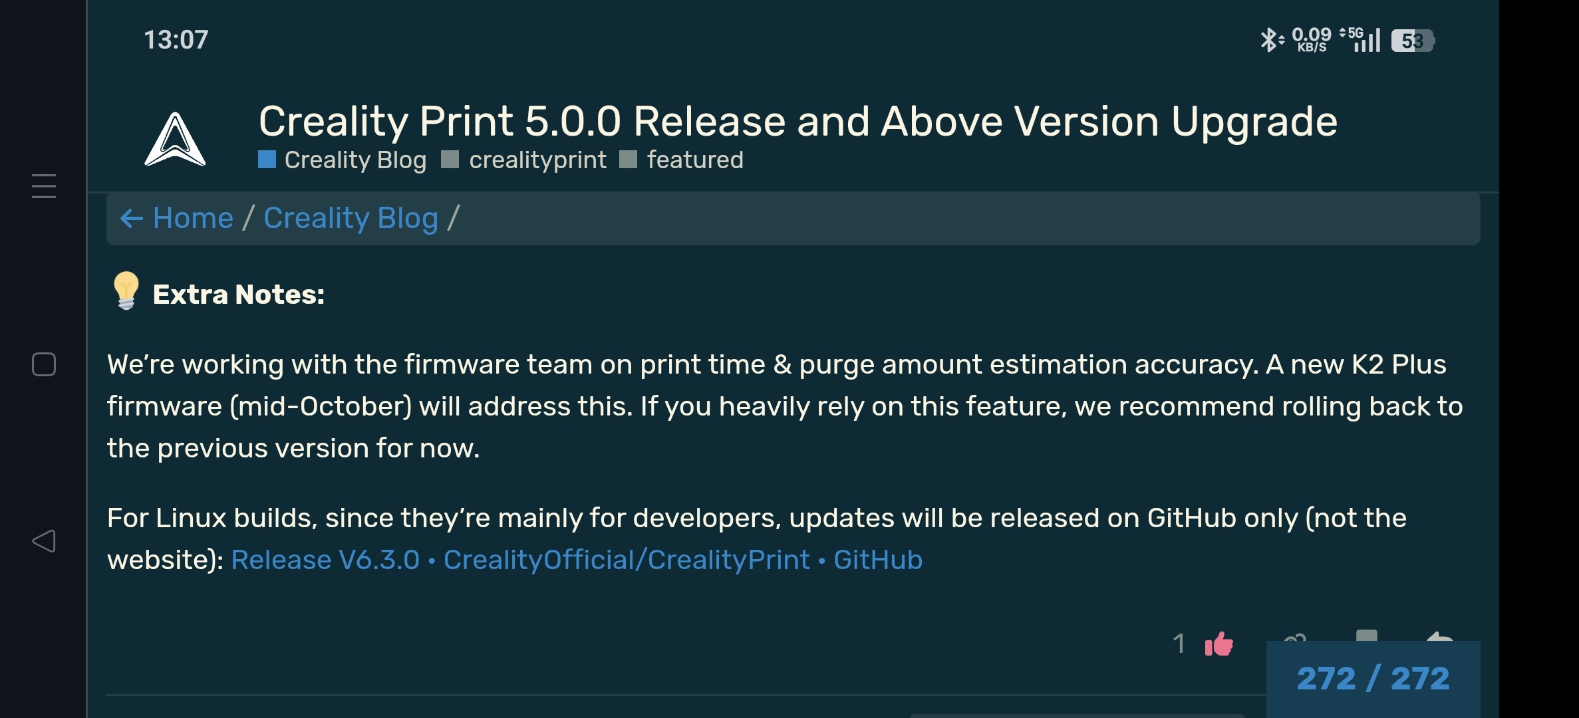Viewport: 1579px width, 718px height.
Task: Copy the post link via the chain icon
Action: pyautogui.click(x=1295, y=637)
